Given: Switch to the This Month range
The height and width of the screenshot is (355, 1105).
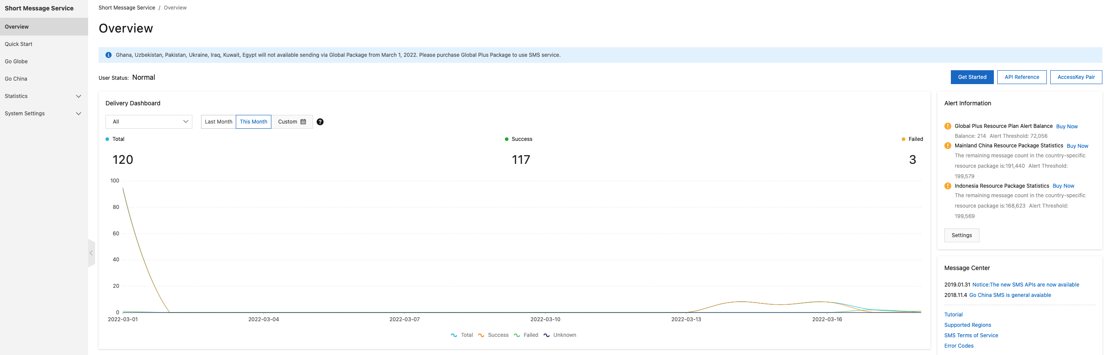Looking at the screenshot, I should click(x=254, y=122).
